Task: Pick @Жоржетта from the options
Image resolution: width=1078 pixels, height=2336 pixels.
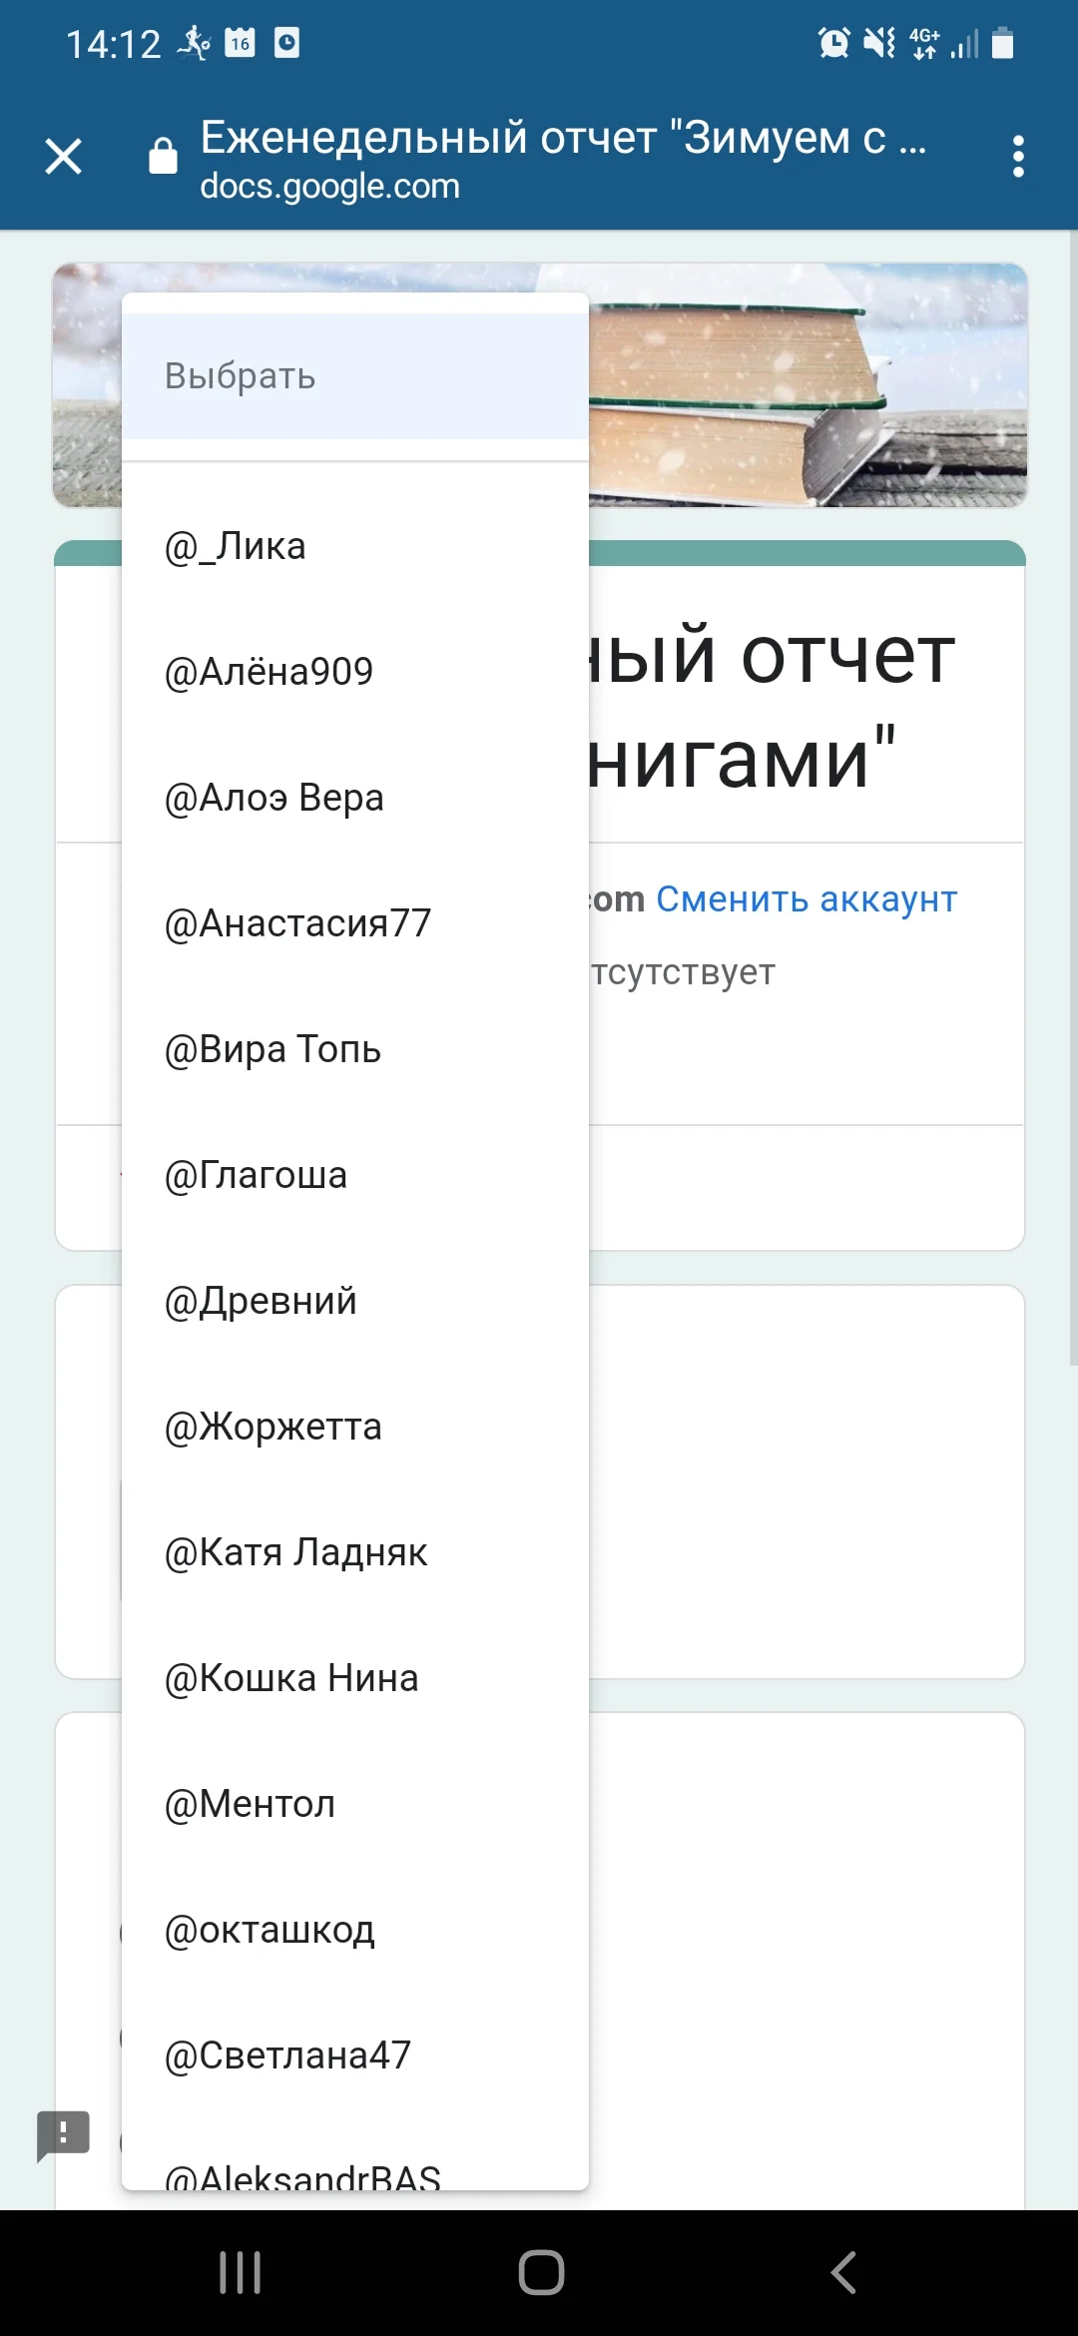Action: click(271, 1426)
